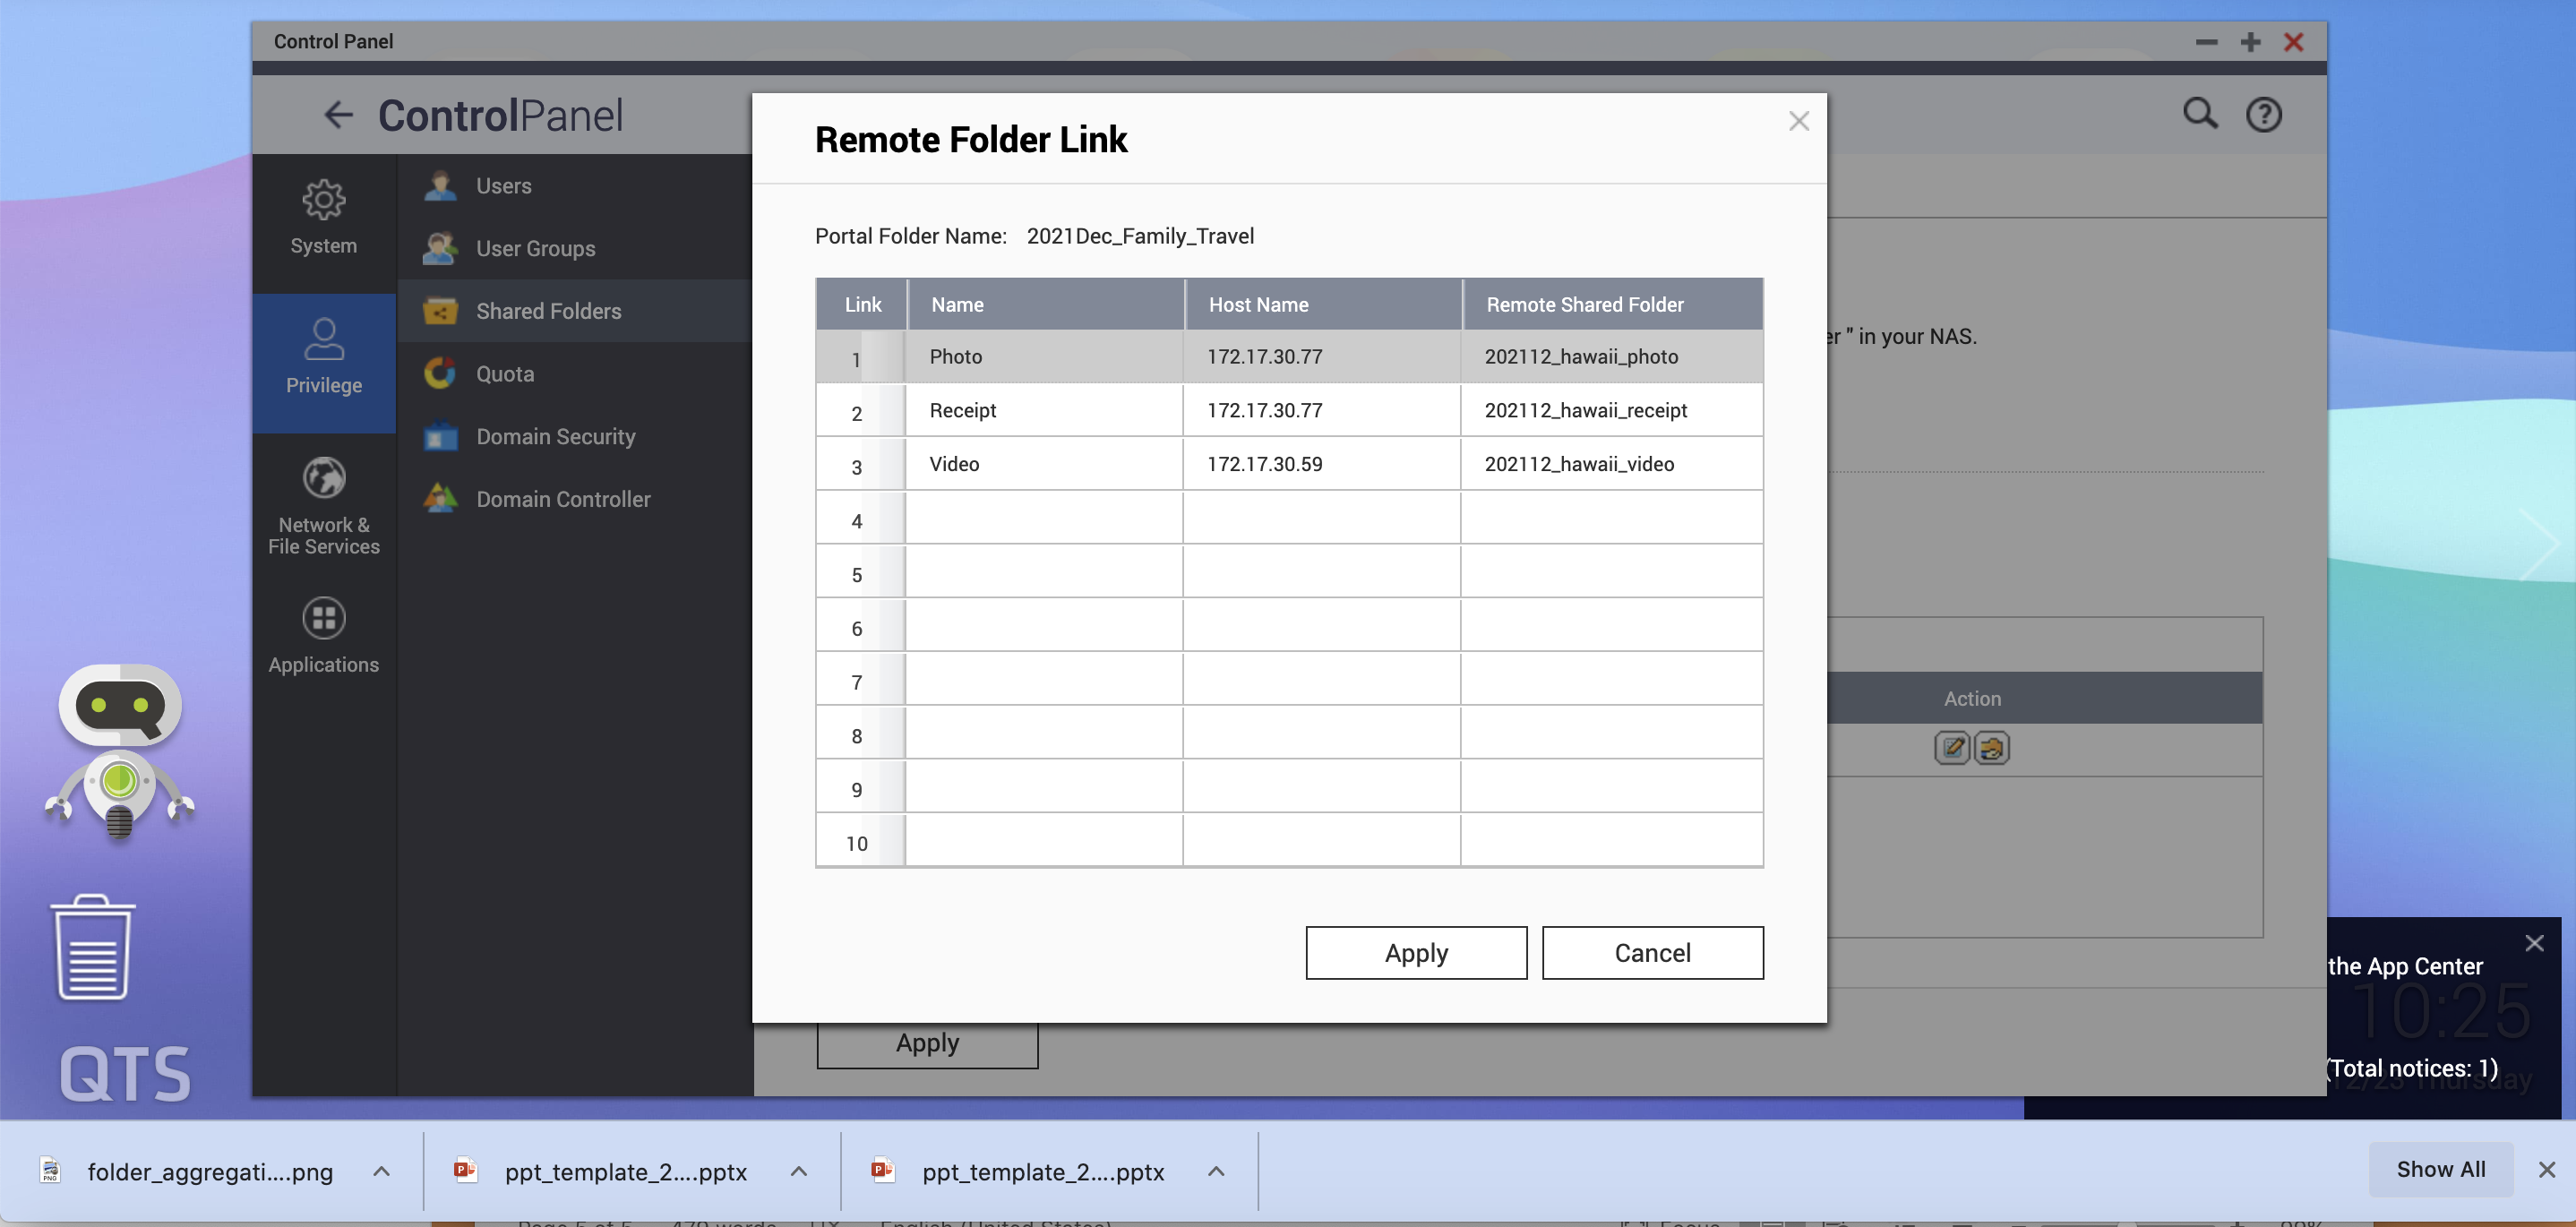2576x1227 pixels.
Task: Click the edit properties action icon
Action: coord(1952,748)
